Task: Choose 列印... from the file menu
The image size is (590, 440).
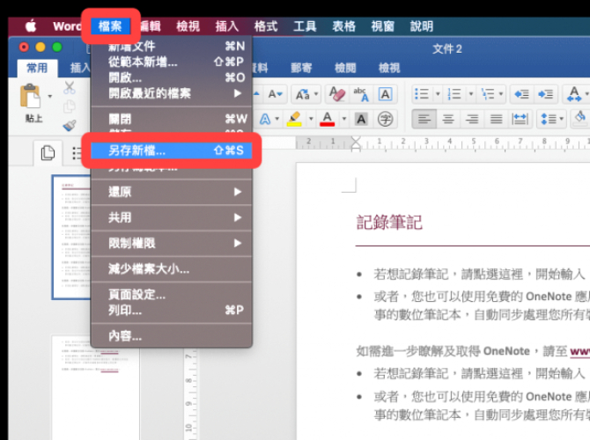Action: [172, 311]
